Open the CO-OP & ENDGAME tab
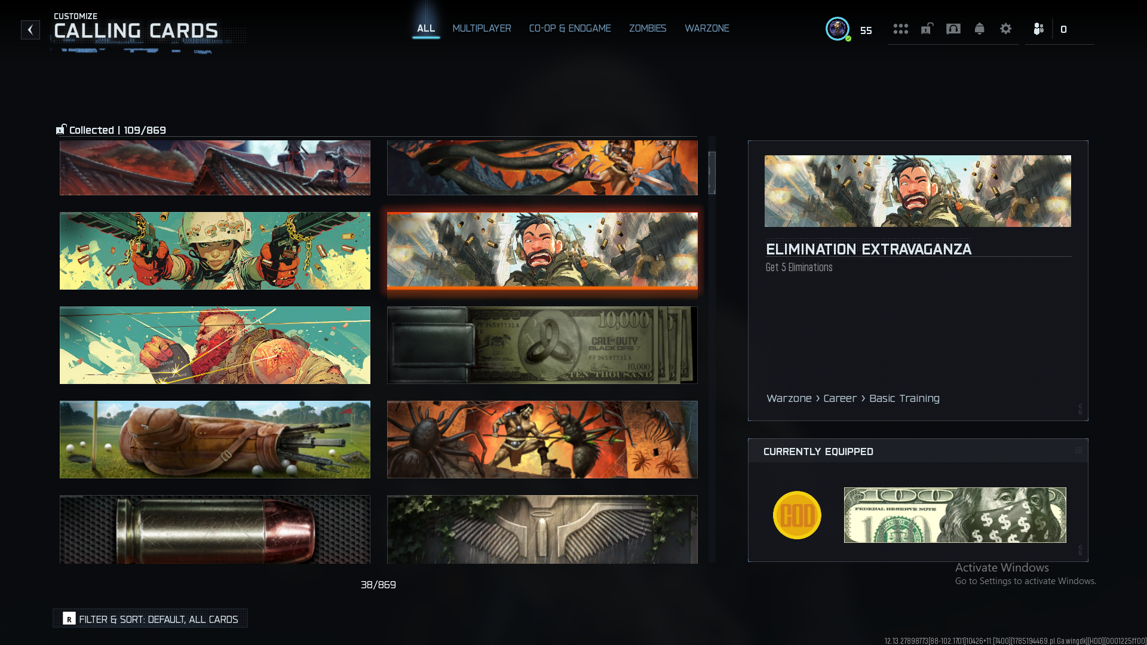This screenshot has height=645, width=1147. pyautogui.click(x=570, y=29)
